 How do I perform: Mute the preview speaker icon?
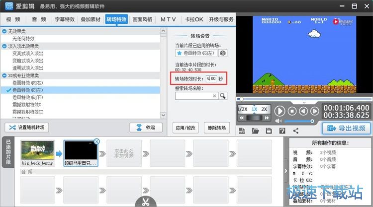[278, 121]
